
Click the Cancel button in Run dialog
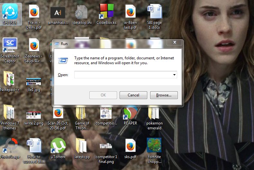pos(133,95)
